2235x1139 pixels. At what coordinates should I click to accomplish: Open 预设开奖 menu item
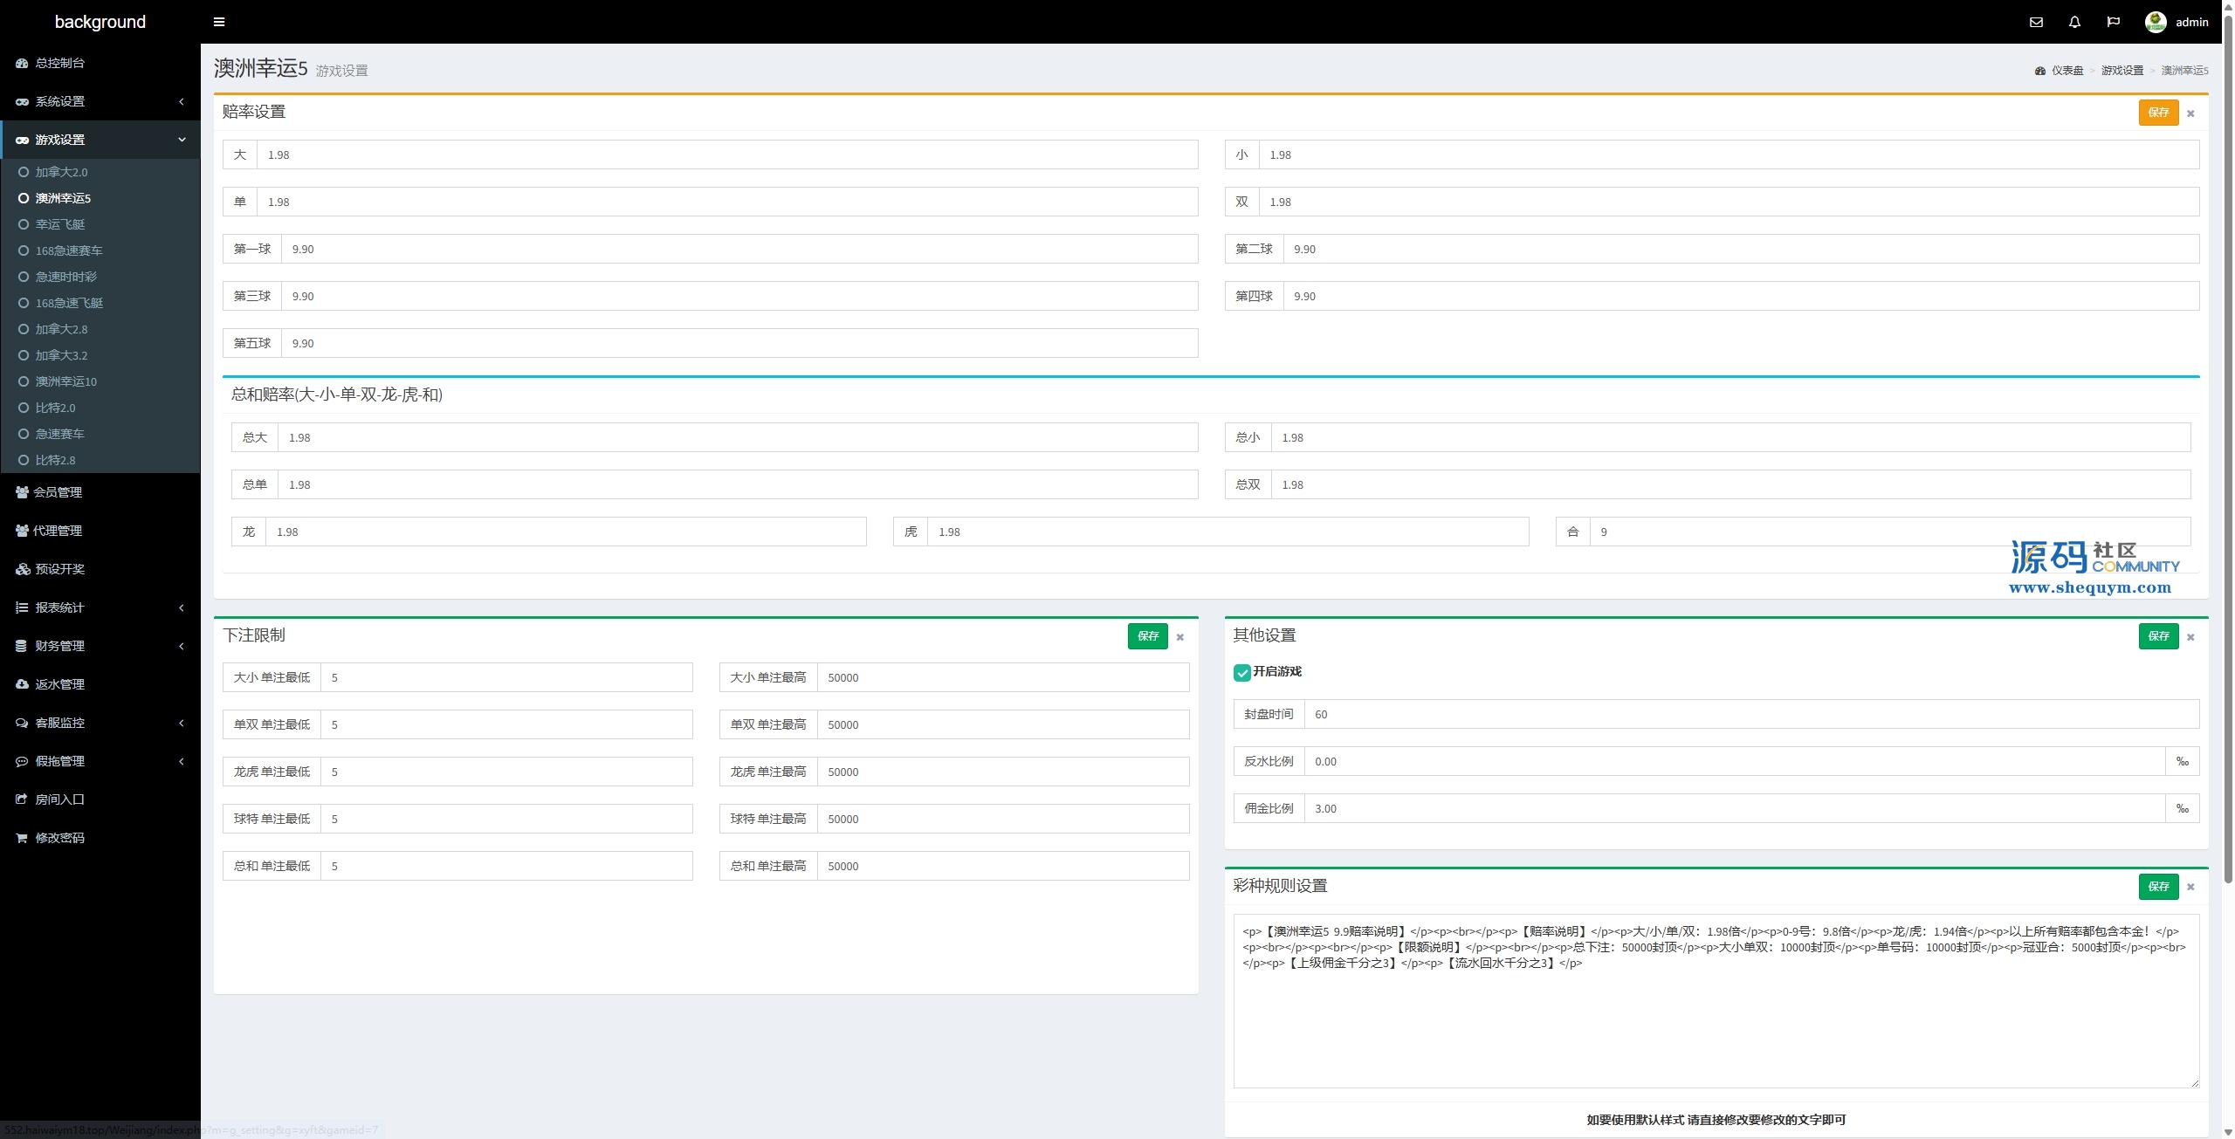coord(59,569)
